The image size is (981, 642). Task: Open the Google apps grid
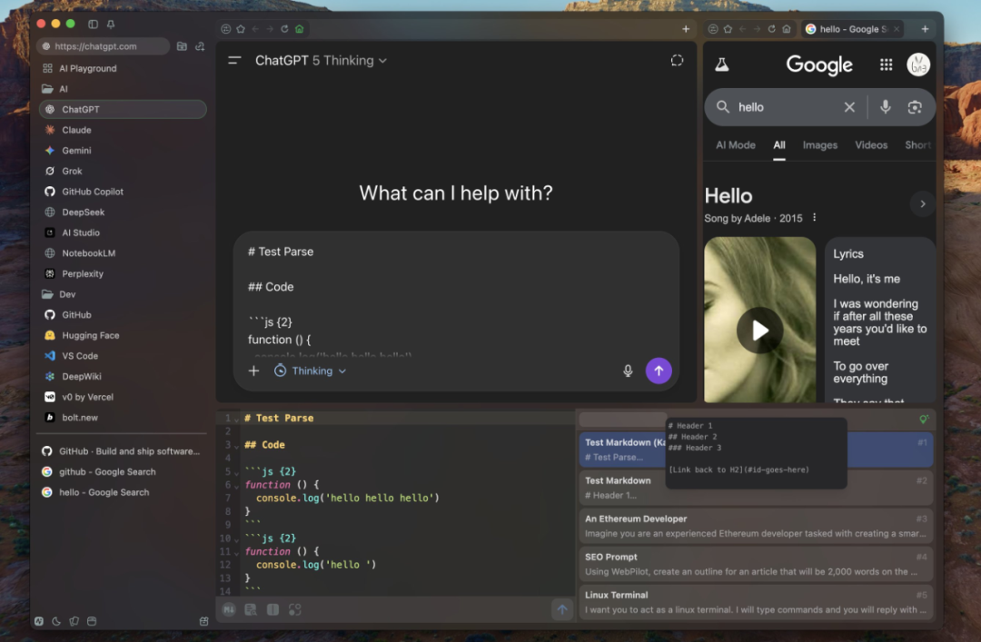pyautogui.click(x=886, y=64)
